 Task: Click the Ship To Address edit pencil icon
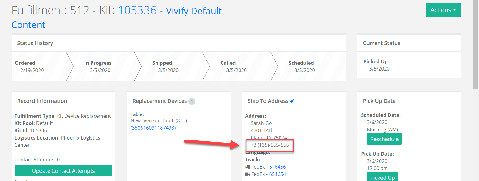[x=292, y=101]
